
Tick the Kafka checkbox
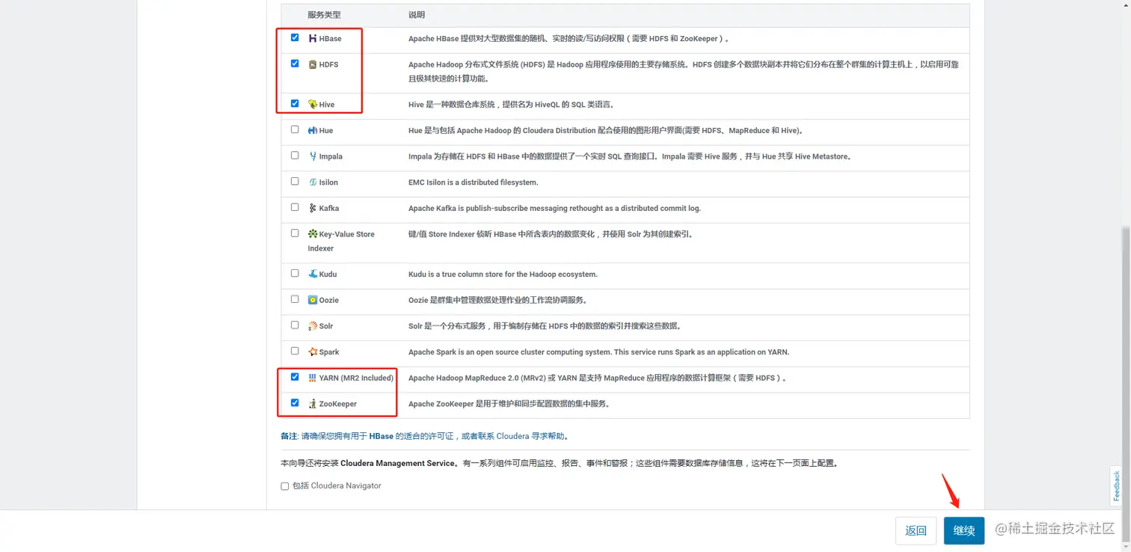tap(295, 207)
